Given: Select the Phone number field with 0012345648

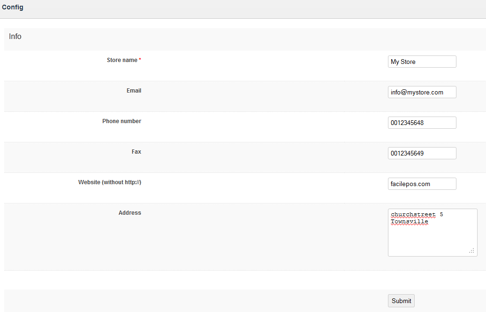Looking at the screenshot, I should point(422,123).
